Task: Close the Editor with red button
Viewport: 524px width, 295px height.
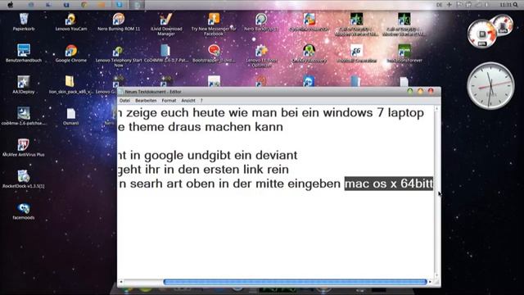Action: (431, 91)
